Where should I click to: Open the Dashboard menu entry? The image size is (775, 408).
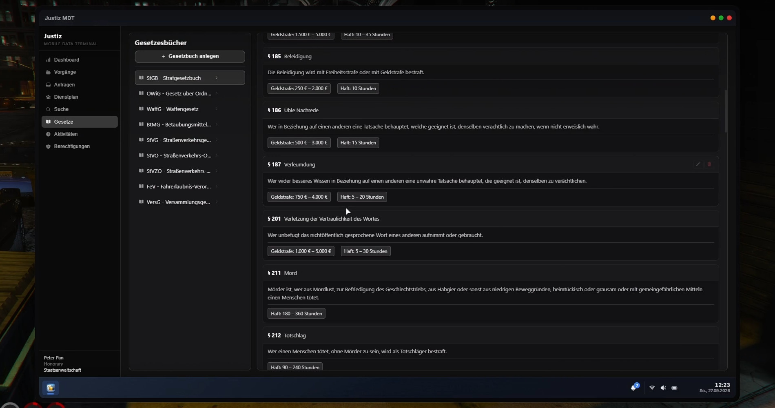[80, 60]
